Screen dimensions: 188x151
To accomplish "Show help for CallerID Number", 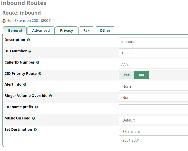I will (38, 63).
